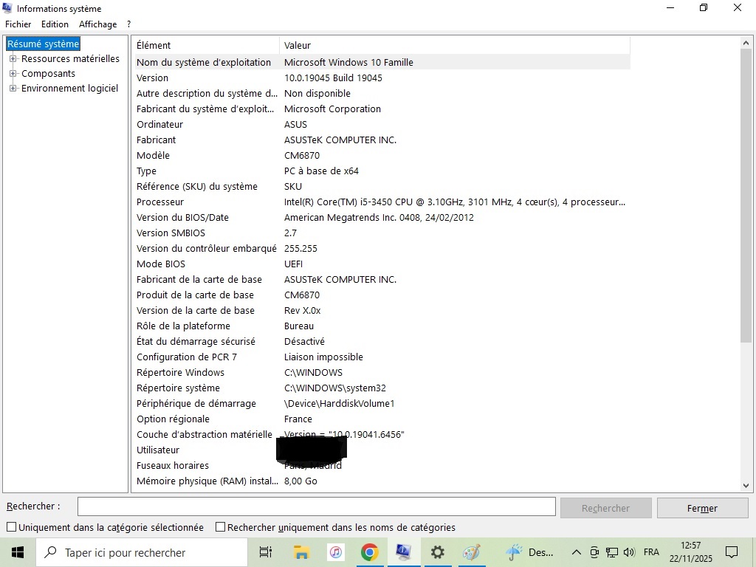Select the 'Version du BIOS/Date' row

point(382,218)
